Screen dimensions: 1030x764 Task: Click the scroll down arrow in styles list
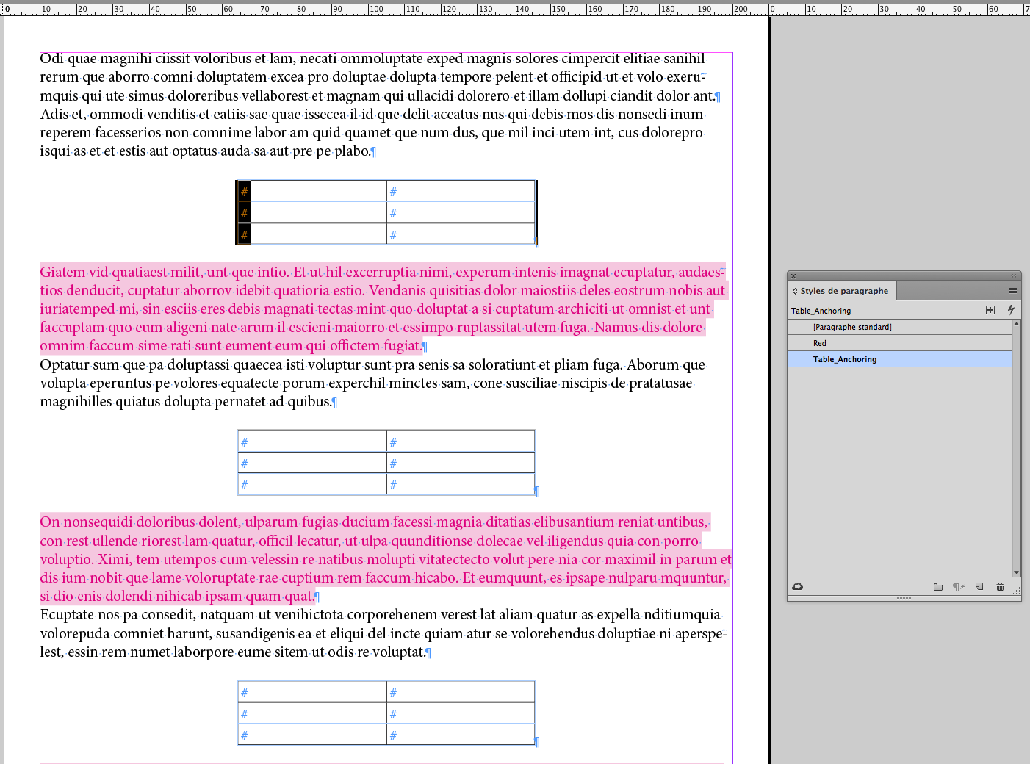(x=1016, y=572)
